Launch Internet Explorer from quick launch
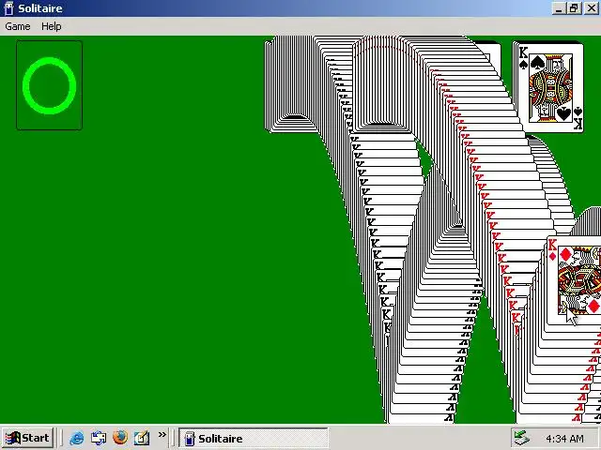This screenshot has width=601, height=450. [77, 438]
